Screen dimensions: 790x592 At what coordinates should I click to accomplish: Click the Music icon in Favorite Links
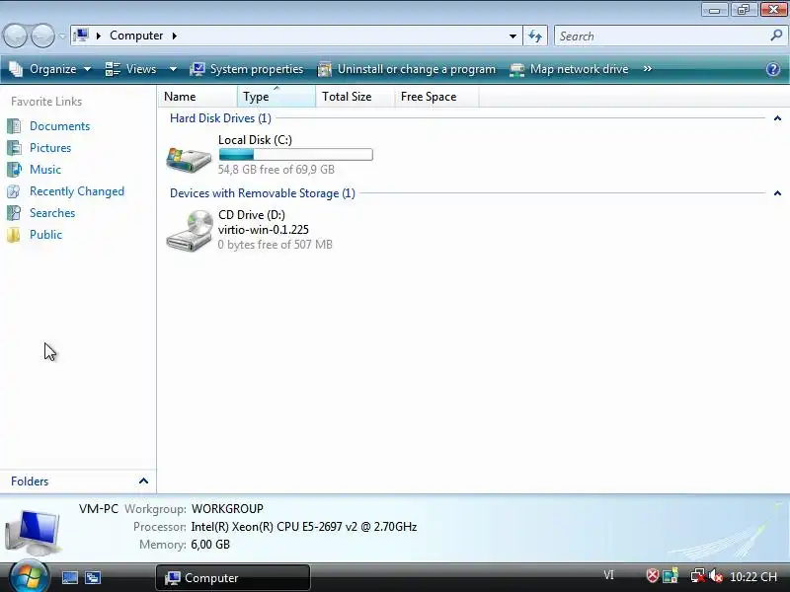point(14,170)
